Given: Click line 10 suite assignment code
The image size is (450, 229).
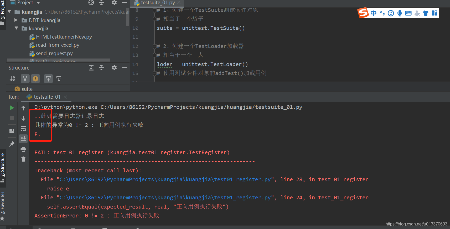Looking at the screenshot, I should pyautogui.click(x=201, y=28).
